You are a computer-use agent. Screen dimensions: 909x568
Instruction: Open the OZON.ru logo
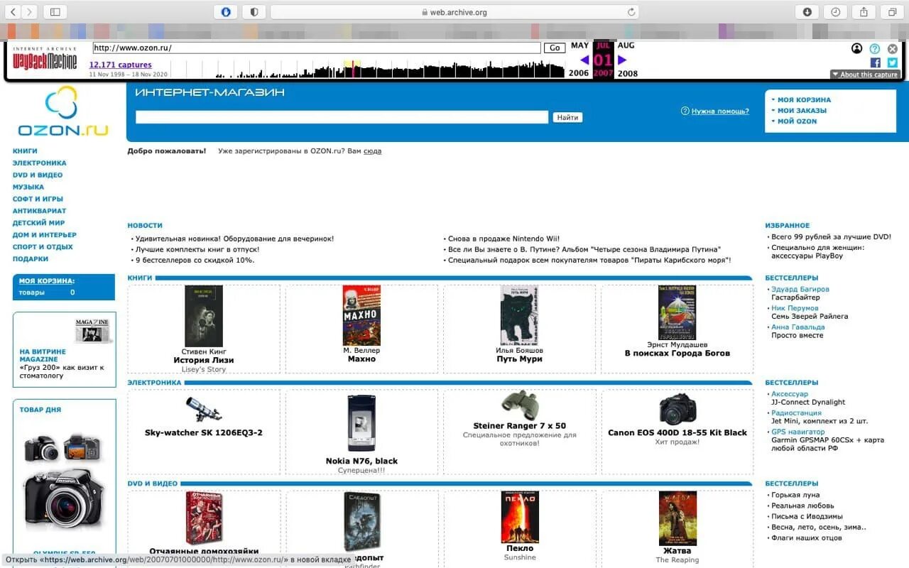(63, 111)
